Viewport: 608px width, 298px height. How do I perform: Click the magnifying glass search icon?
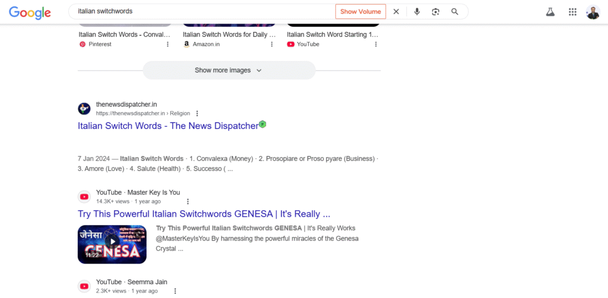(455, 12)
